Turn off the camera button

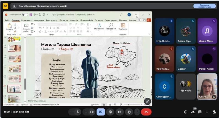coord(92,112)
